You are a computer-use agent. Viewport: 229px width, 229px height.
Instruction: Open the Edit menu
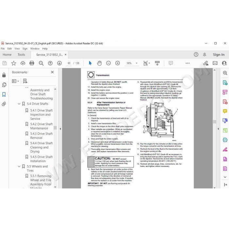[9, 48]
